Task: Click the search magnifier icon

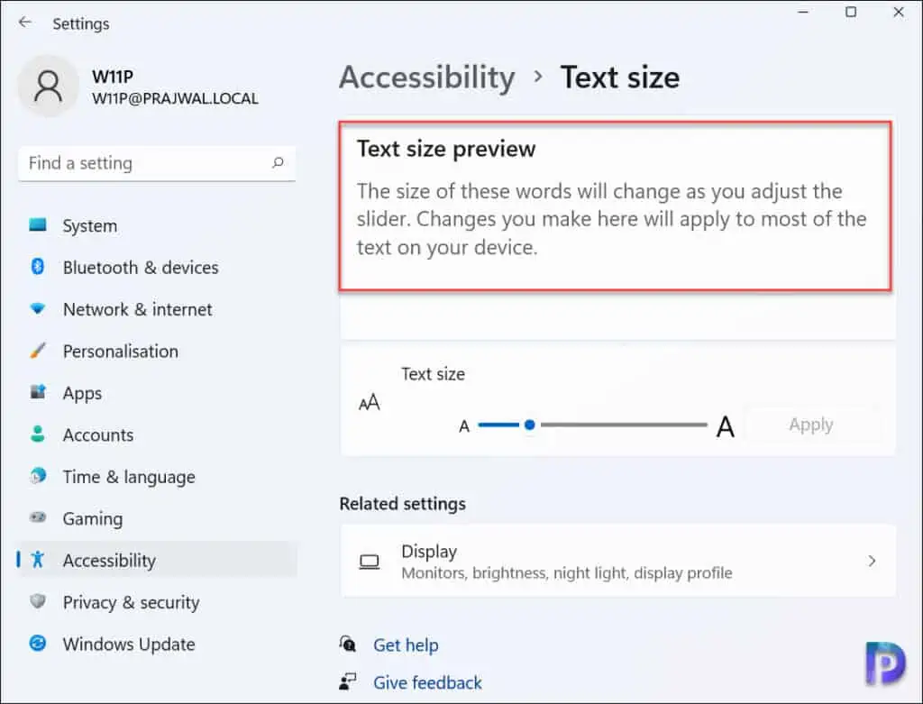Action: coord(278,162)
